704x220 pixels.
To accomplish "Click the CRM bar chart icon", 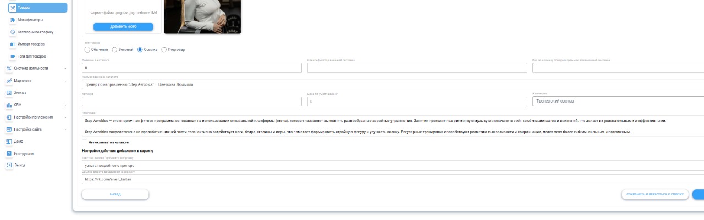I will pos(9,105).
